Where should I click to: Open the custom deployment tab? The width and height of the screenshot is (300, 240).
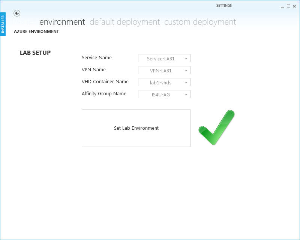200,22
